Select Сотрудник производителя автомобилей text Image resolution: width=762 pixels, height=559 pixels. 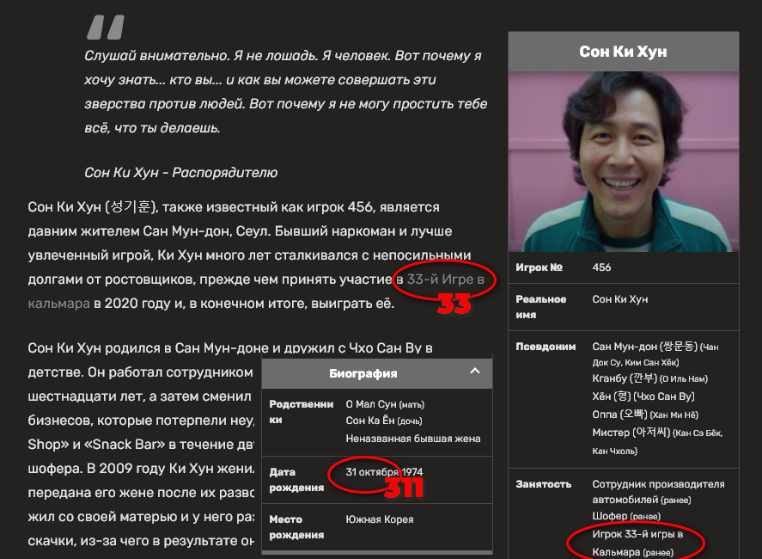click(658, 492)
